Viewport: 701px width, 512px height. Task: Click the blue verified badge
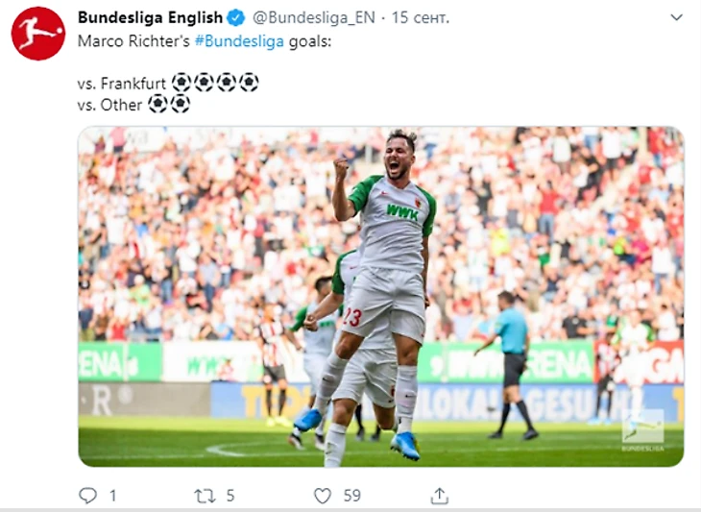coord(236,18)
